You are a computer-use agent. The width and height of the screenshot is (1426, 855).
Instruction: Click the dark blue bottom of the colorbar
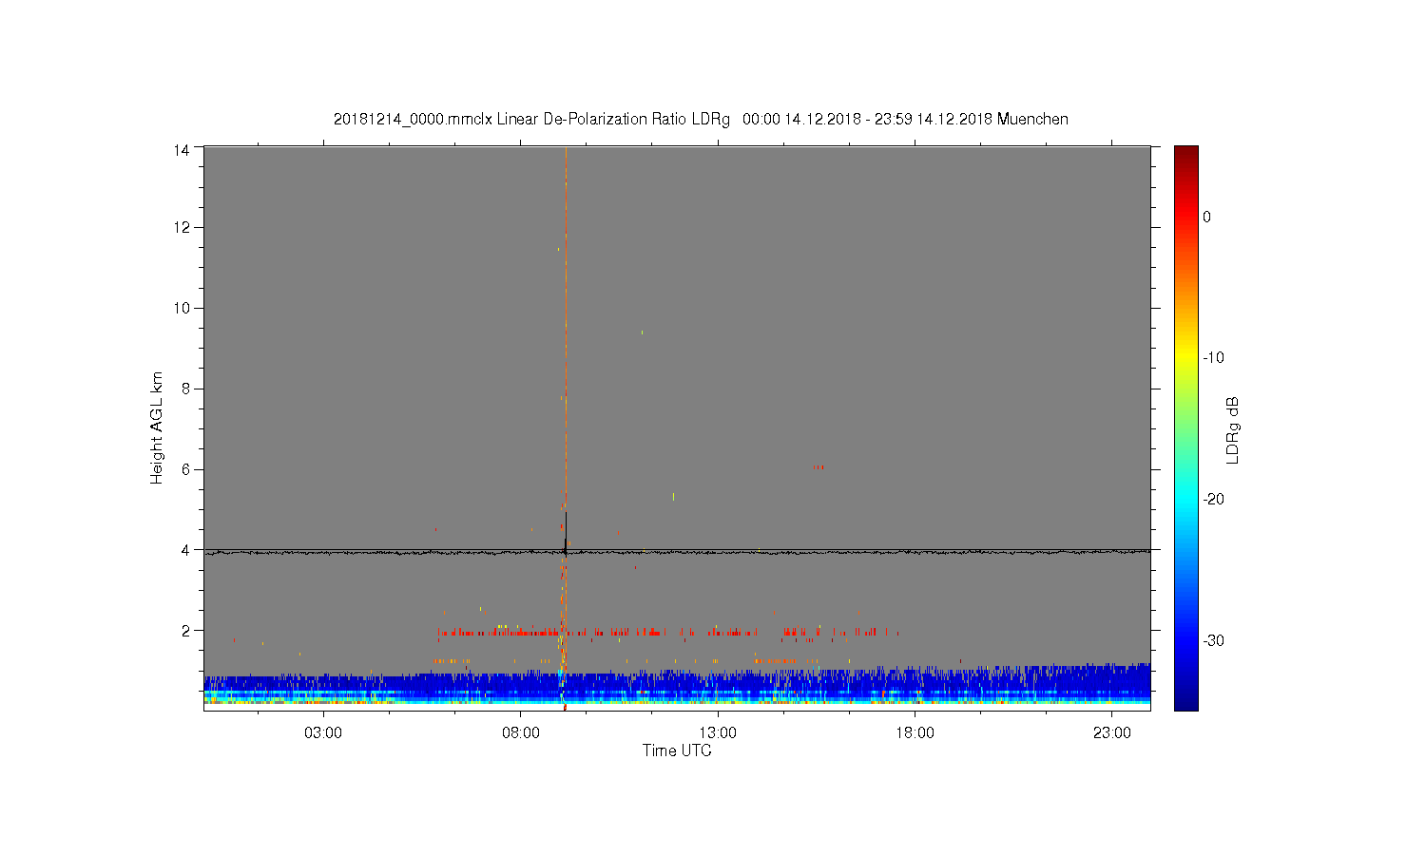point(1186,701)
